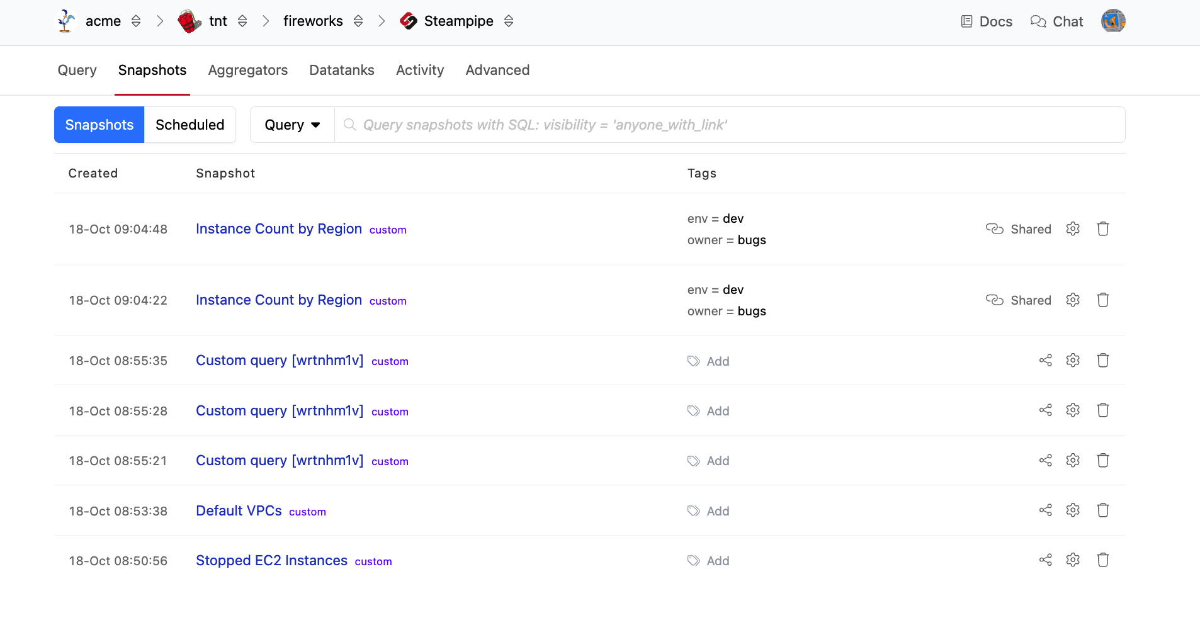Expand the Steampipe workspace switcher
This screenshot has height=642, width=1200.
click(x=509, y=21)
